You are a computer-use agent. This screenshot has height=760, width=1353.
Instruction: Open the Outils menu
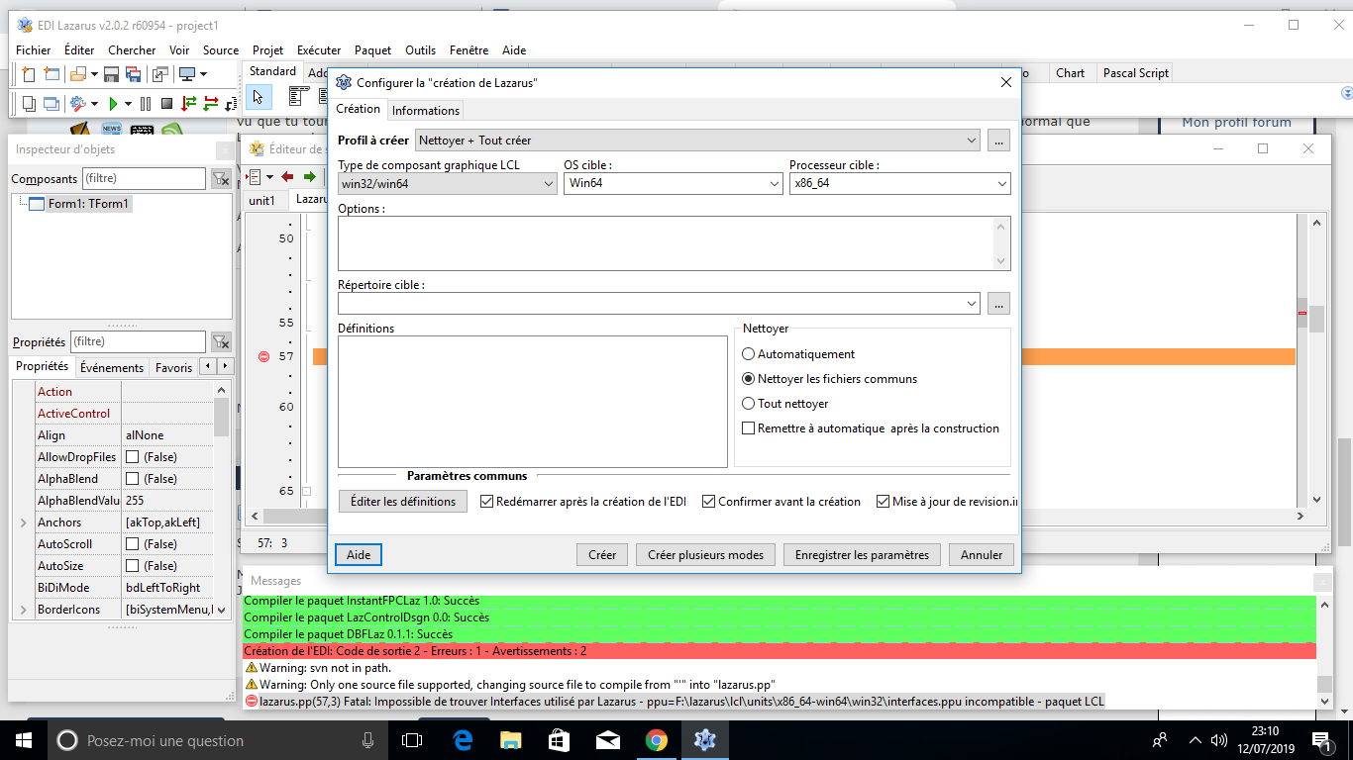coord(420,49)
